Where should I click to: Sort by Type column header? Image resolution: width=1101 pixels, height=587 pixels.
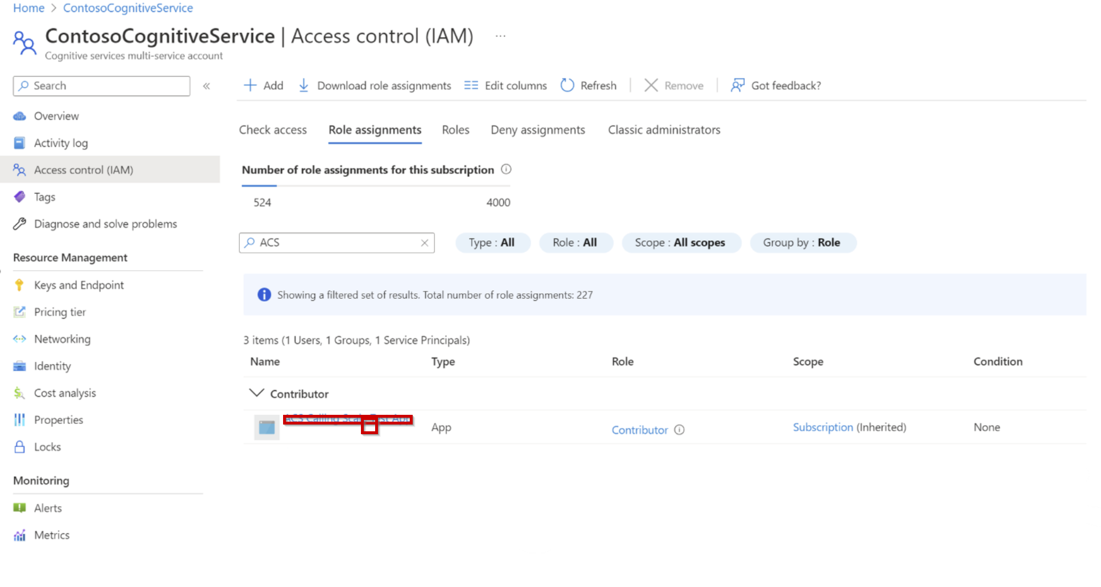(443, 361)
